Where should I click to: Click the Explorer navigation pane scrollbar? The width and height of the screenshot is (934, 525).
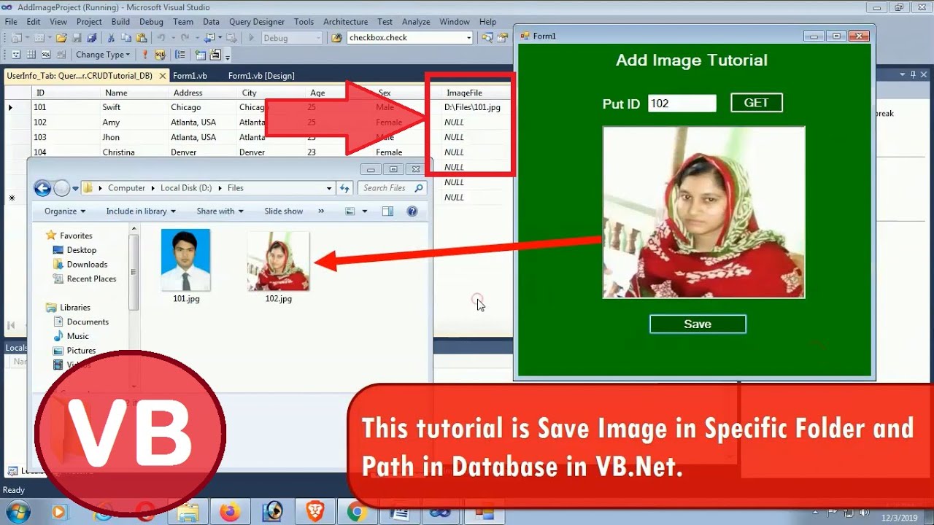click(x=134, y=271)
